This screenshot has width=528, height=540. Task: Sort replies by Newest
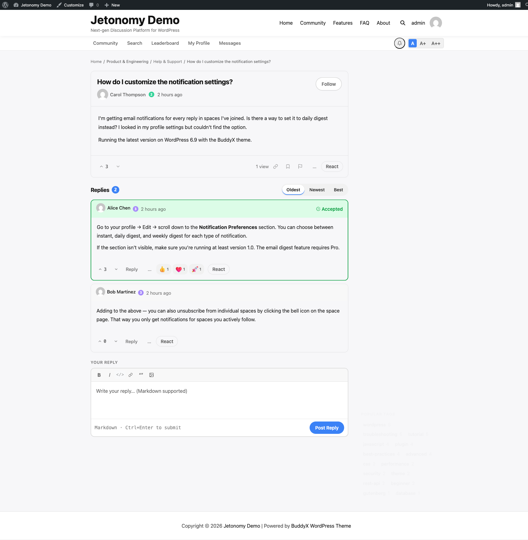click(317, 190)
